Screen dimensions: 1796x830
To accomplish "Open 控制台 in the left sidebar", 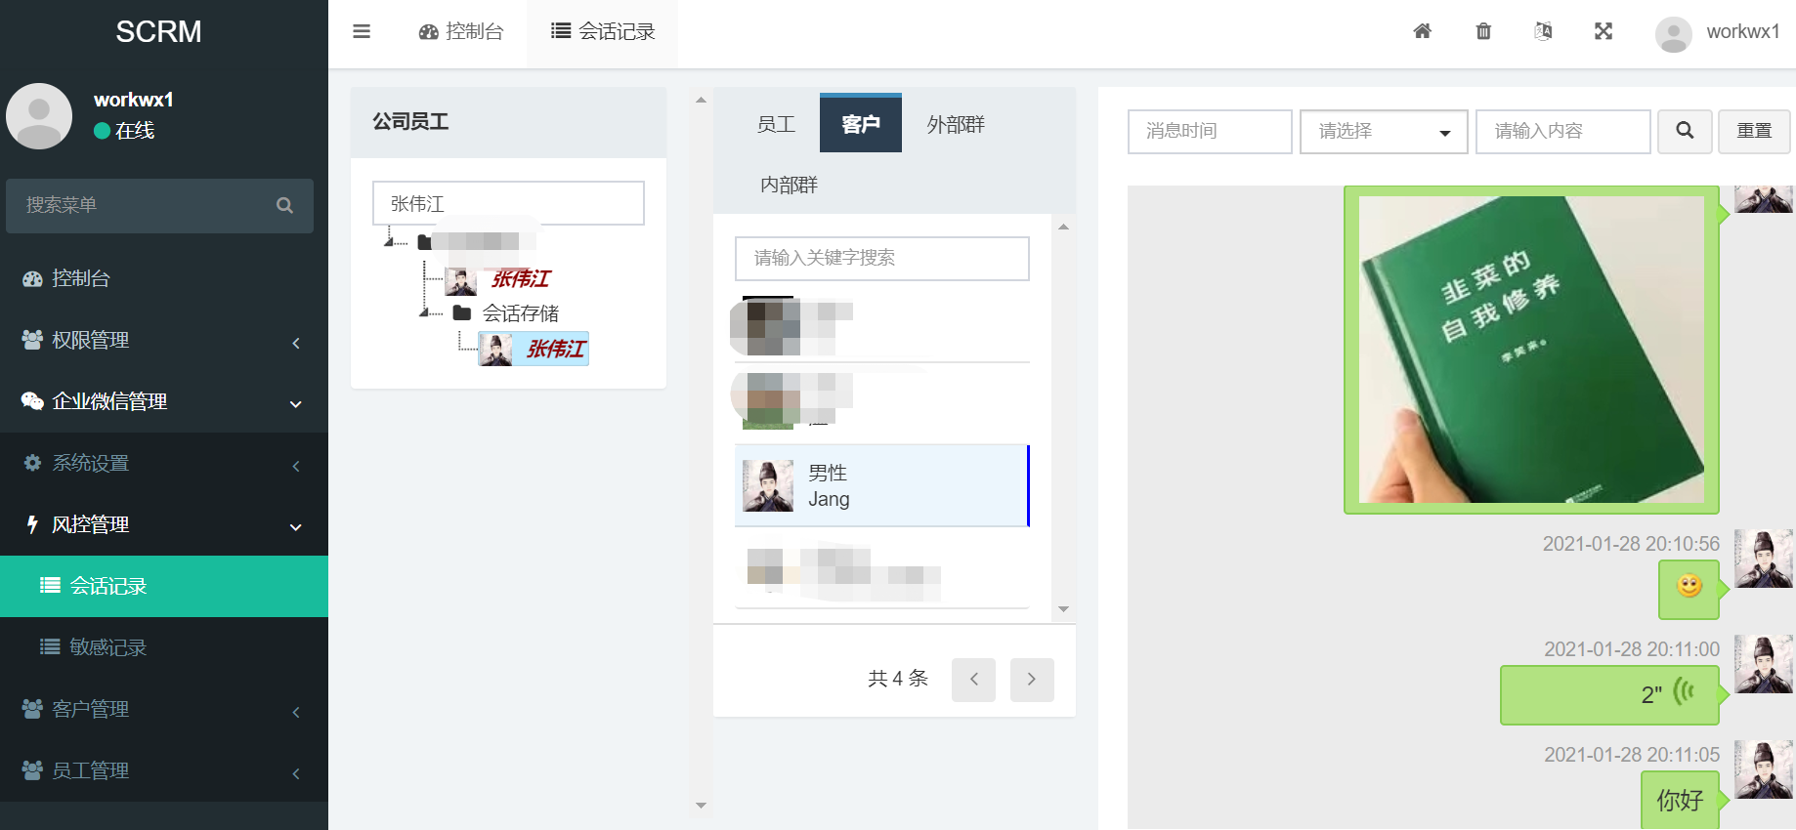I will (x=164, y=278).
